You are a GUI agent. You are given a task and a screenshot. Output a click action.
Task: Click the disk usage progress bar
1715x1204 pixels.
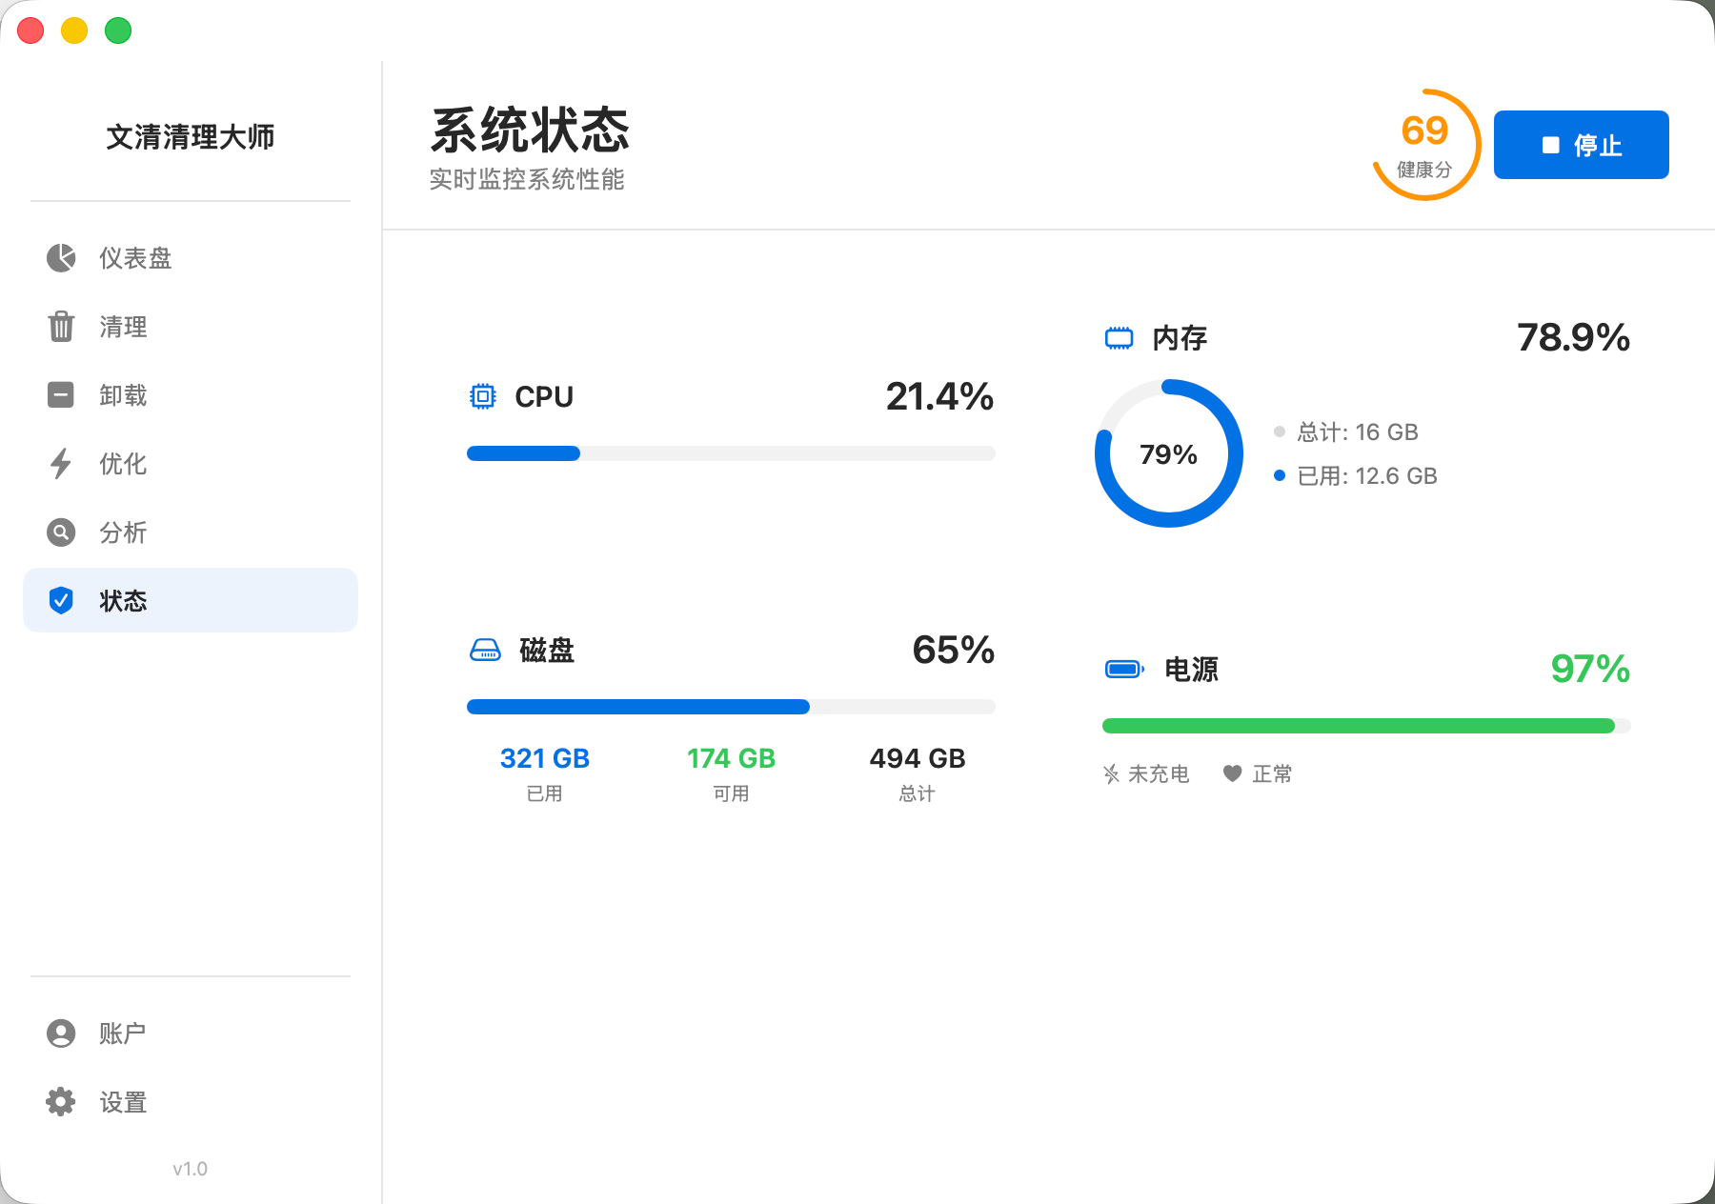pos(731,707)
